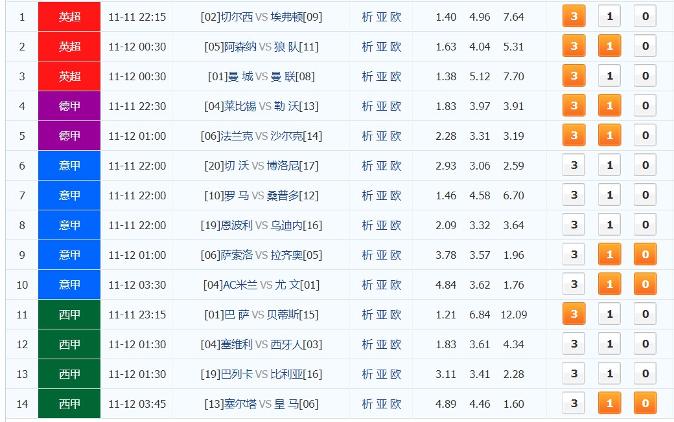Click 意甲 league tag in row 6
This screenshot has height=422, width=674.
coord(69,165)
